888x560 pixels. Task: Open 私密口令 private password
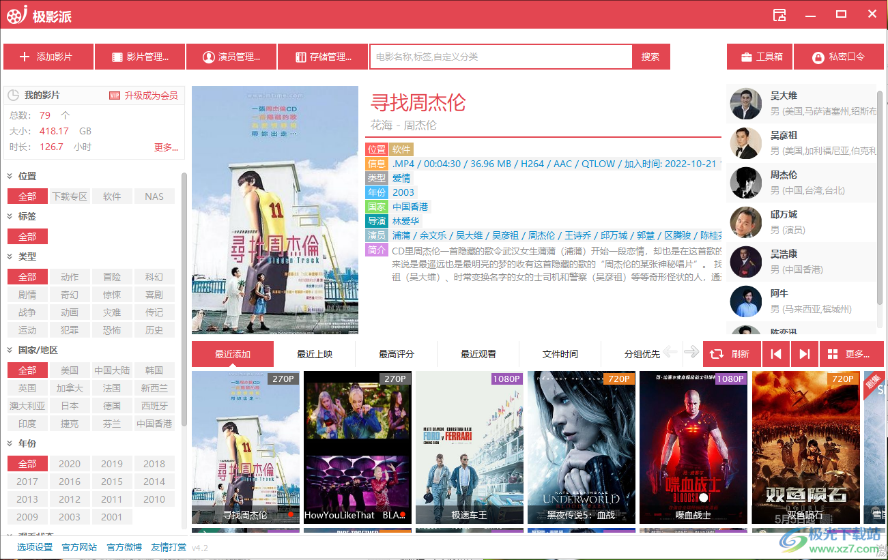click(x=839, y=57)
